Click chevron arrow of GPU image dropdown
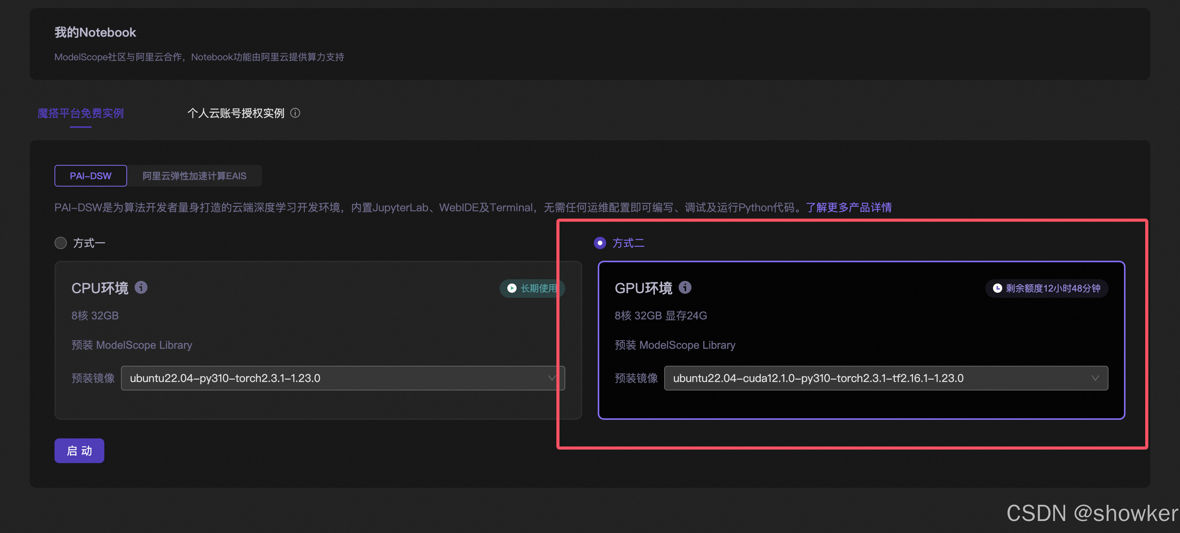 tap(1095, 378)
